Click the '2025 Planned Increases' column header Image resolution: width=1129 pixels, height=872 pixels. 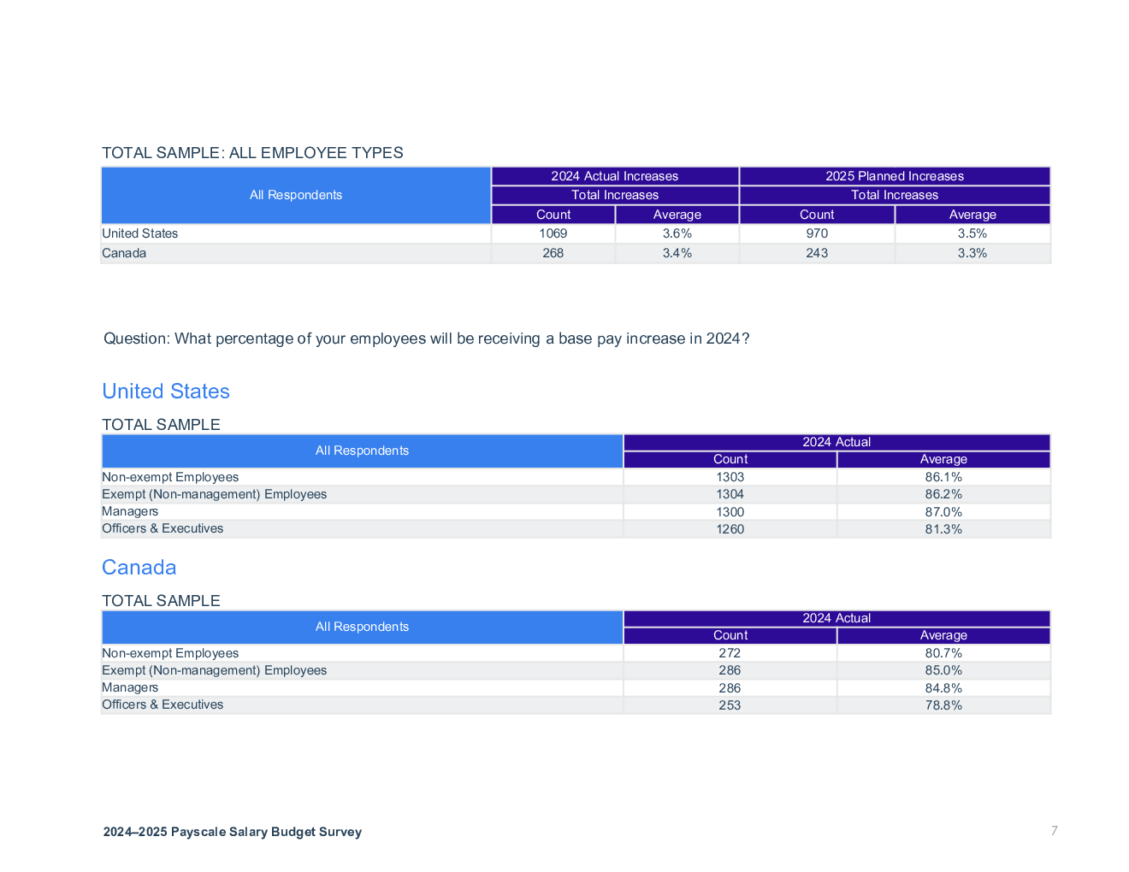(x=895, y=176)
